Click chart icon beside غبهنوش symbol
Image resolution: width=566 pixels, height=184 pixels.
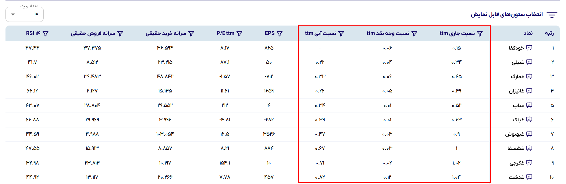[x=529, y=134]
